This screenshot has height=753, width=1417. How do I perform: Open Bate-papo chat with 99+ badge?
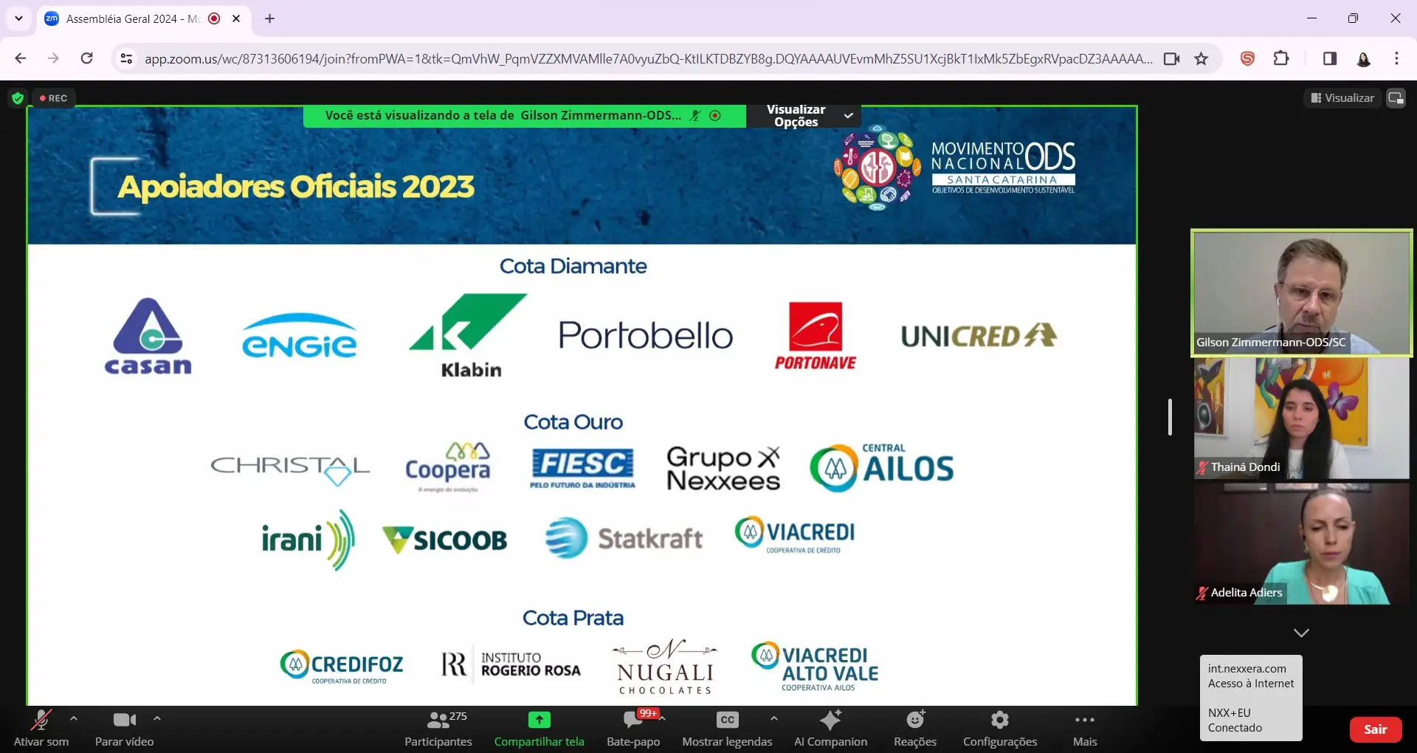point(633,728)
